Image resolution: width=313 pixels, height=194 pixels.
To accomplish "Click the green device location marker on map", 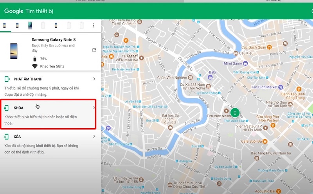I will [235, 113].
